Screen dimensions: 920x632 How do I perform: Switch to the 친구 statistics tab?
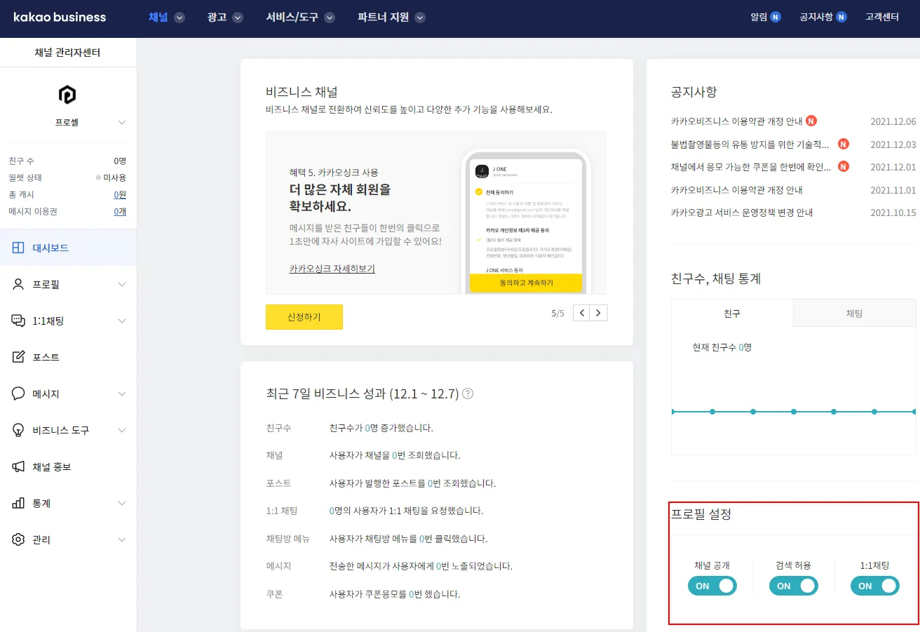coord(732,313)
